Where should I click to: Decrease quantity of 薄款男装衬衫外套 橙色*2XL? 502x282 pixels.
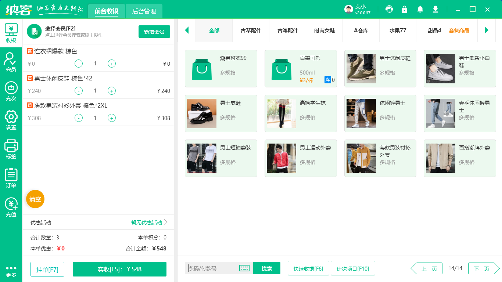click(79, 118)
